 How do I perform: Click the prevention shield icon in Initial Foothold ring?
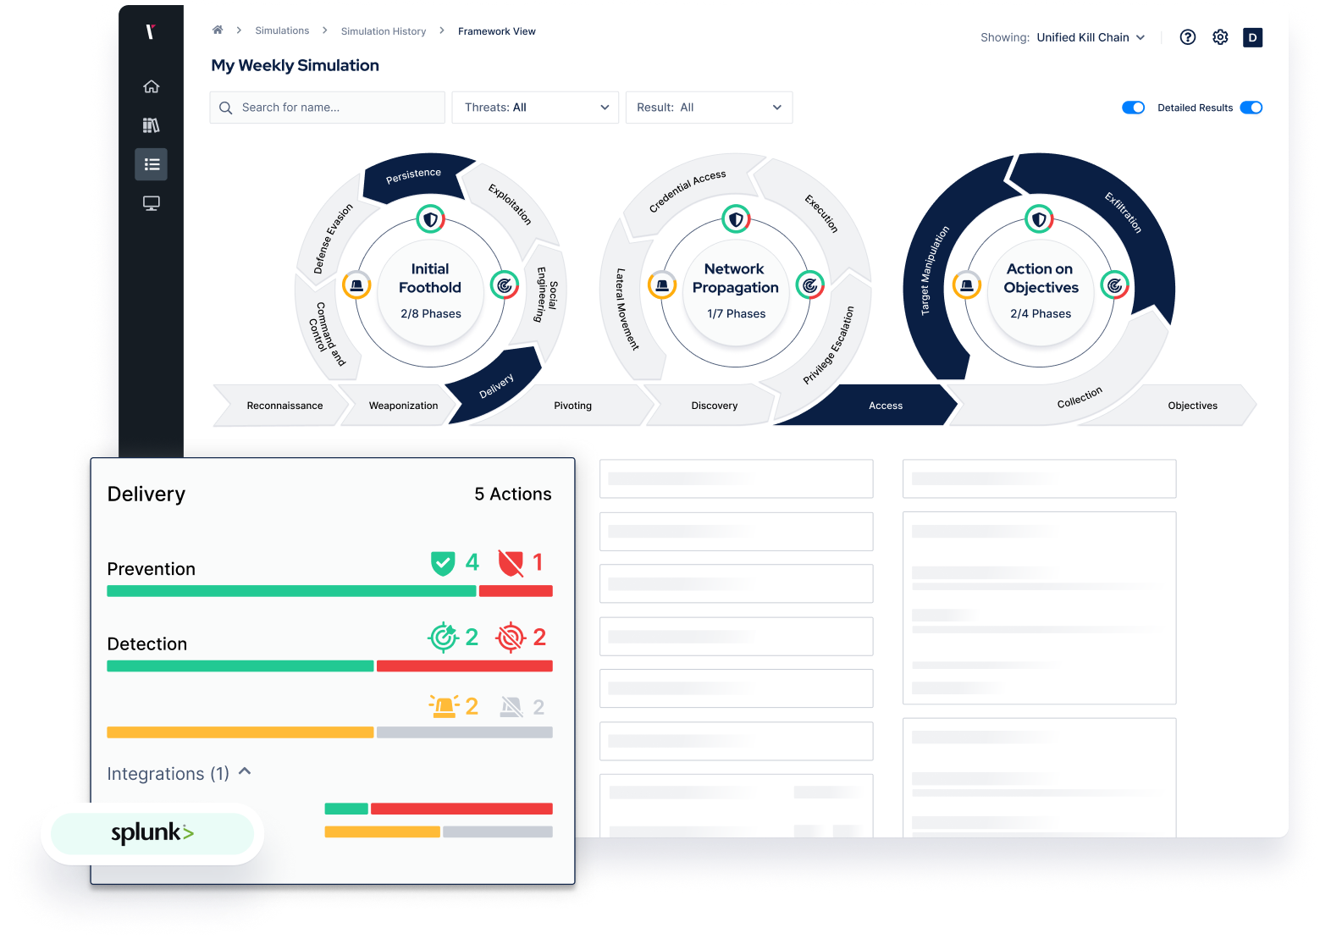click(431, 218)
